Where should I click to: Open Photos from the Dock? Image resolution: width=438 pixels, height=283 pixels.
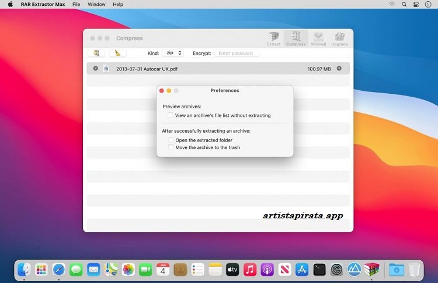[x=128, y=270]
